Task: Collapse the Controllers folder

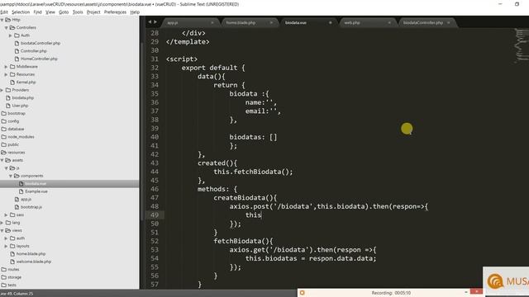Action: pyautogui.click(x=7, y=27)
